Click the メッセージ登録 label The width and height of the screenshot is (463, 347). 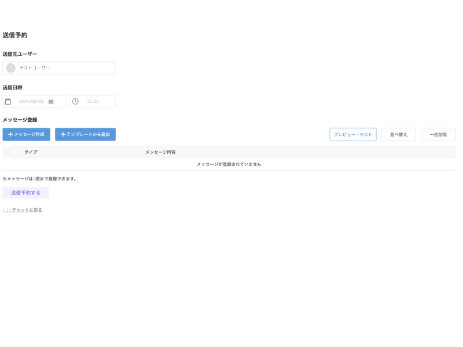[x=20, y=120]
